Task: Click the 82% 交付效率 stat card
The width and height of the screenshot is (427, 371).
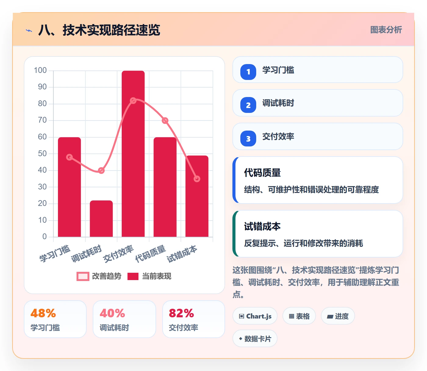Action: pos(194,319)
